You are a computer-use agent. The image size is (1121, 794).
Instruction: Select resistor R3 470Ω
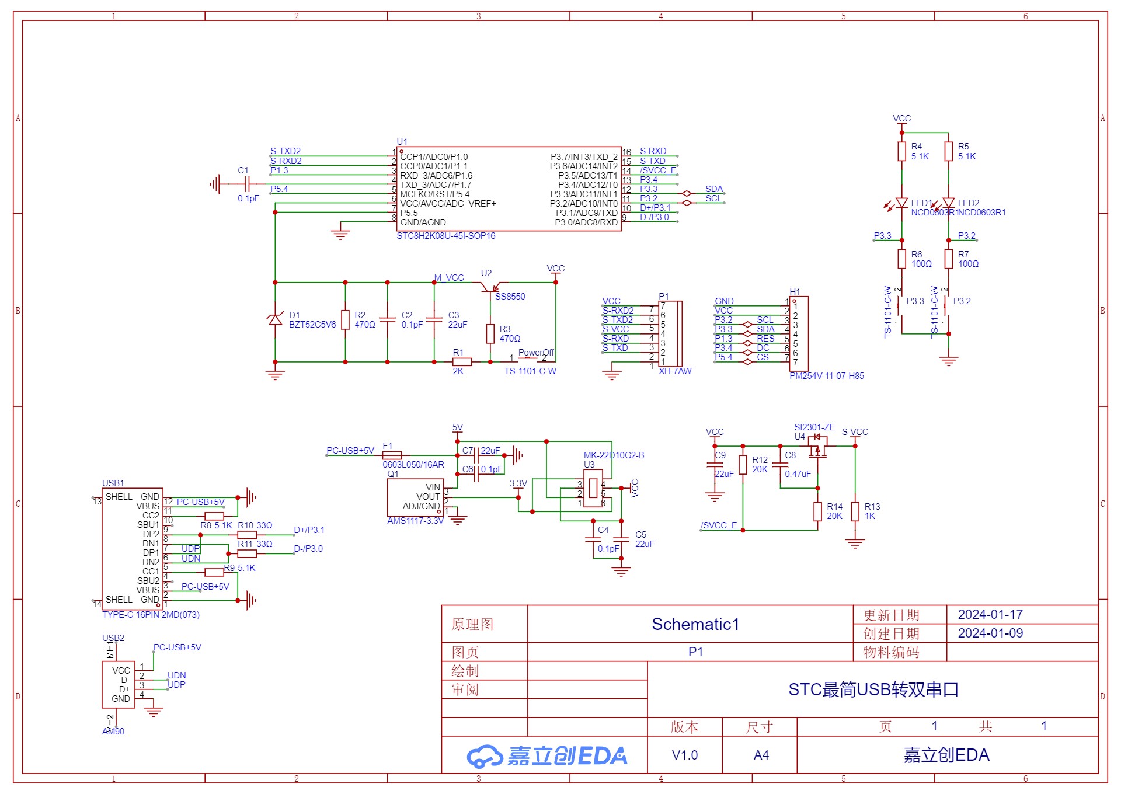(490, 334)
